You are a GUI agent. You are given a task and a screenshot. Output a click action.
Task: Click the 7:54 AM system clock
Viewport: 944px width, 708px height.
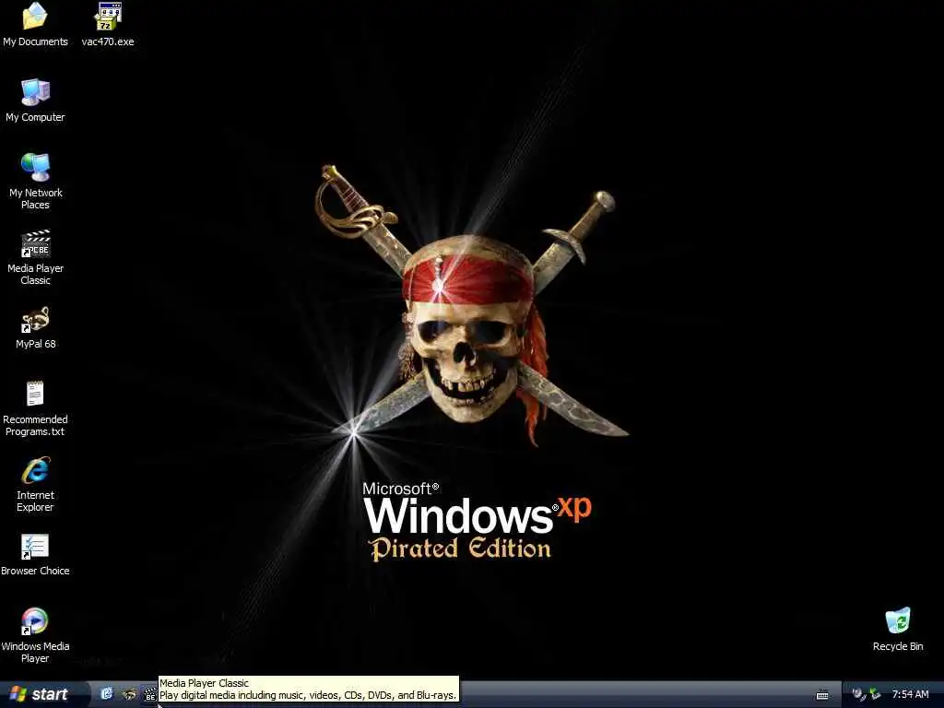(x=910, y=694)
